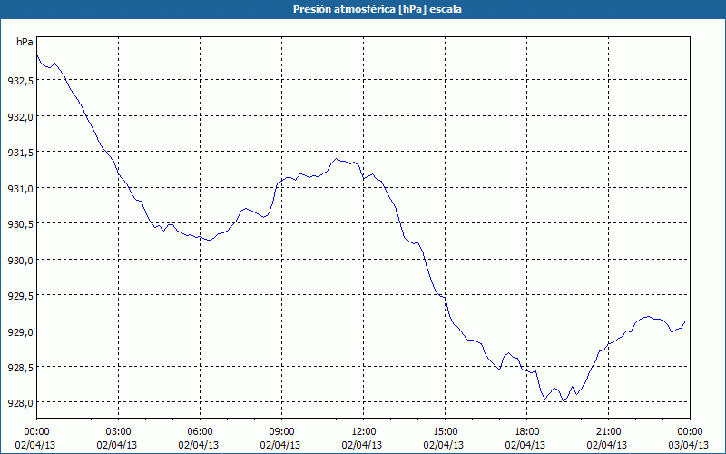Click the 930,5 y-axis label
726x454 pixels.
click(x=20, y=224)
